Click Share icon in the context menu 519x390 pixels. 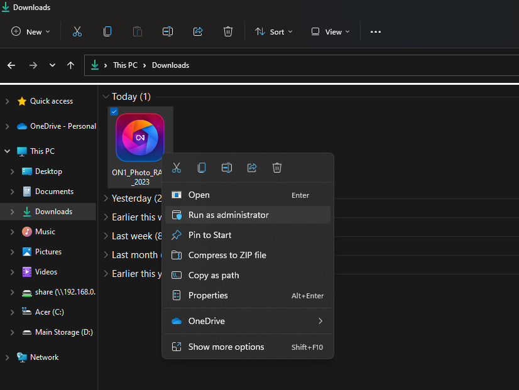tap(252, 168)
